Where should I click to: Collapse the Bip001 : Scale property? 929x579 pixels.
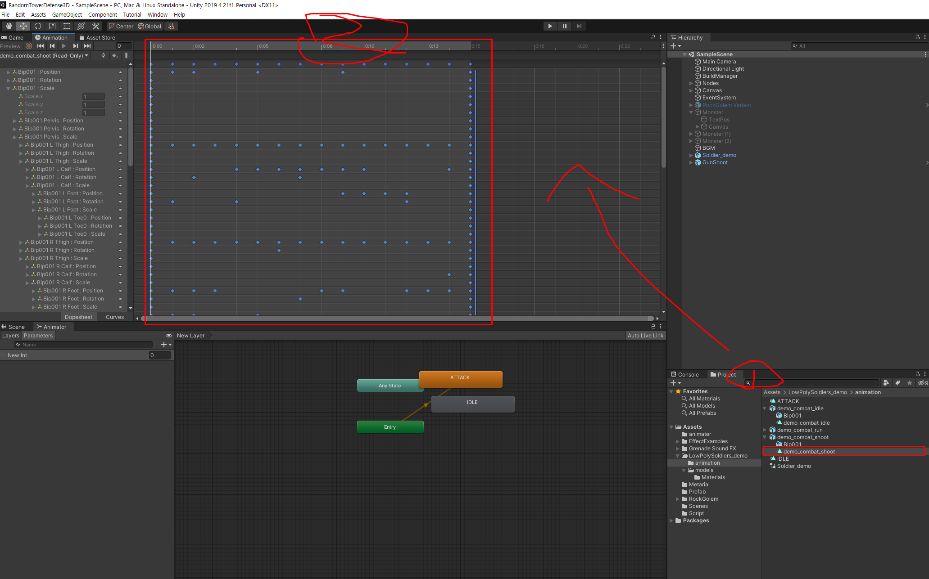(8, 88)
